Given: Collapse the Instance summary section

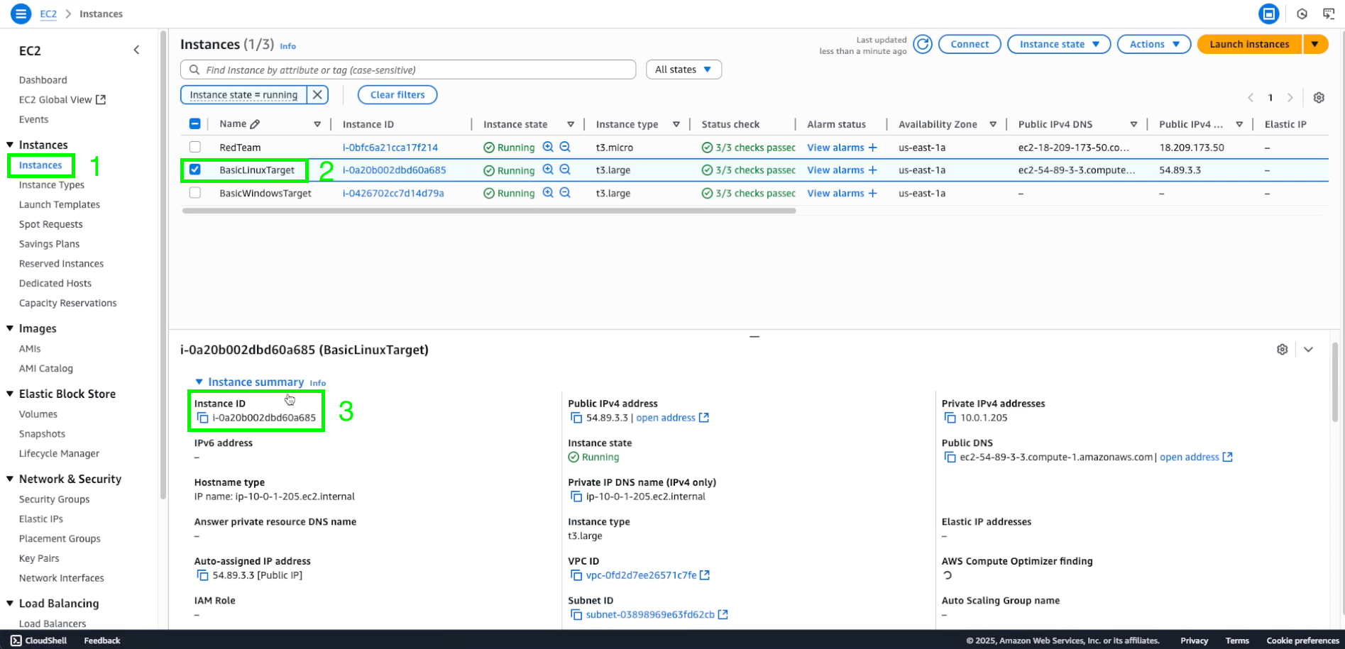Looking at the screenshot, I should point(199,382).
